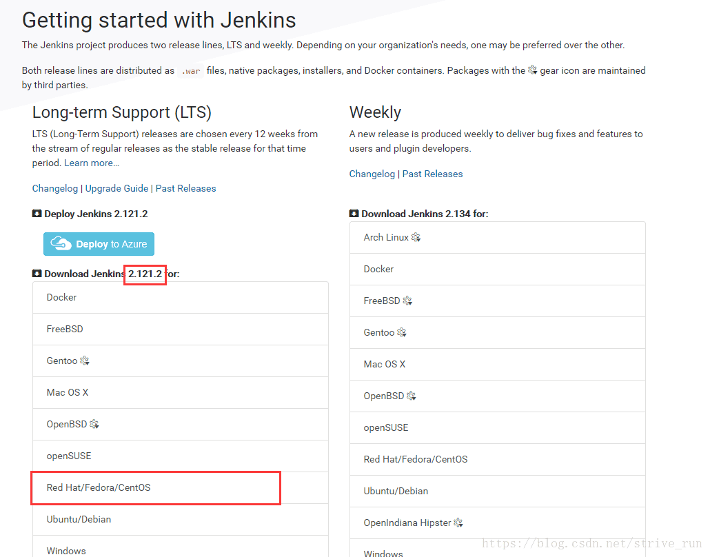Select Mac OS X LTS download

click(68, 392)
